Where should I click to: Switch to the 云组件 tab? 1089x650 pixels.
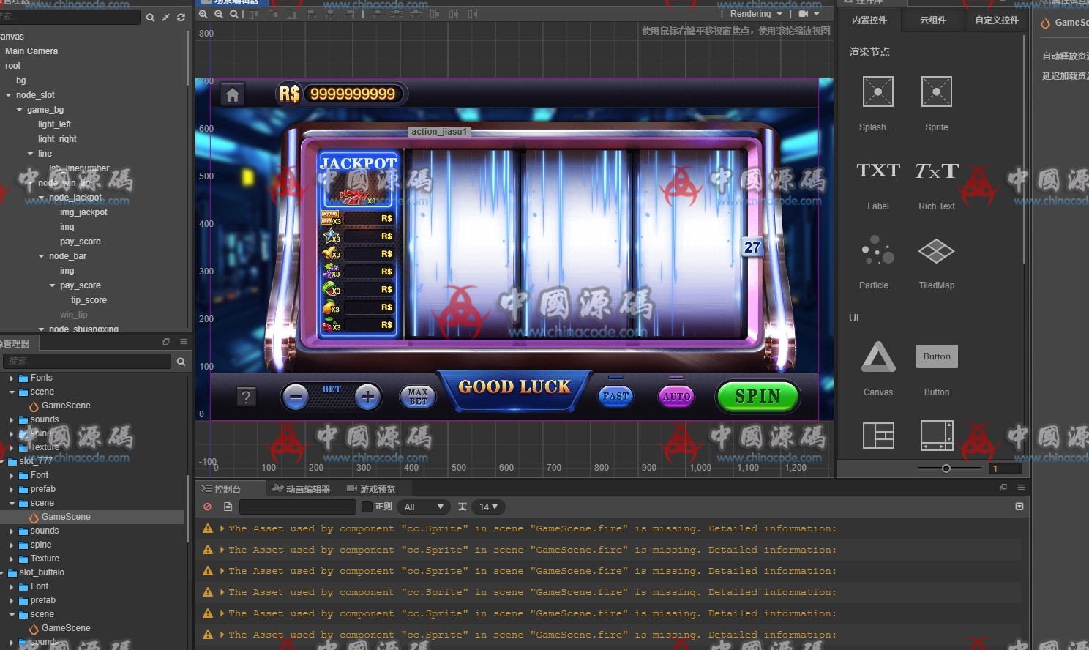[x=932, y=20]
